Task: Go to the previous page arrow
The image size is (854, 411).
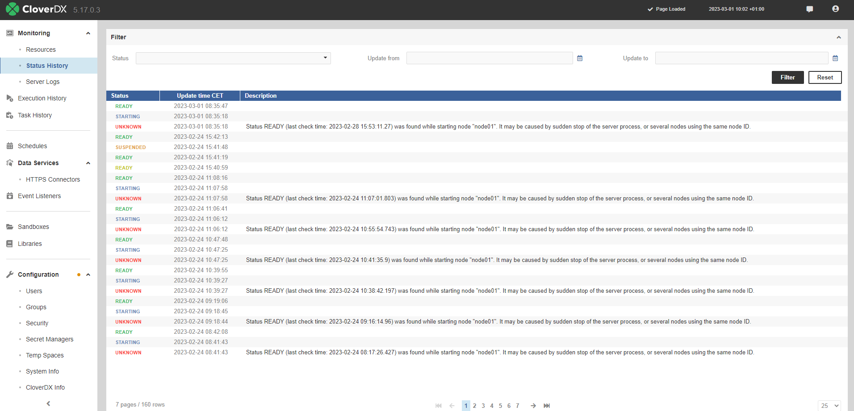Action: [452, 406]
